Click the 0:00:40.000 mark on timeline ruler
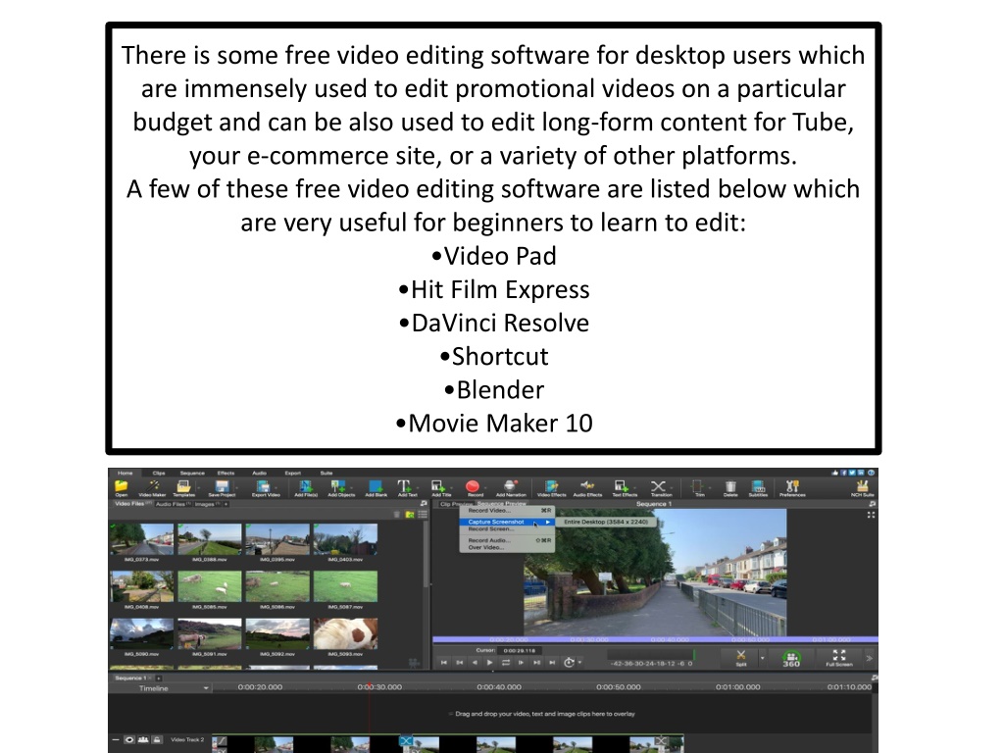This screenshot has width=1004, height=753. pos(499,687)
